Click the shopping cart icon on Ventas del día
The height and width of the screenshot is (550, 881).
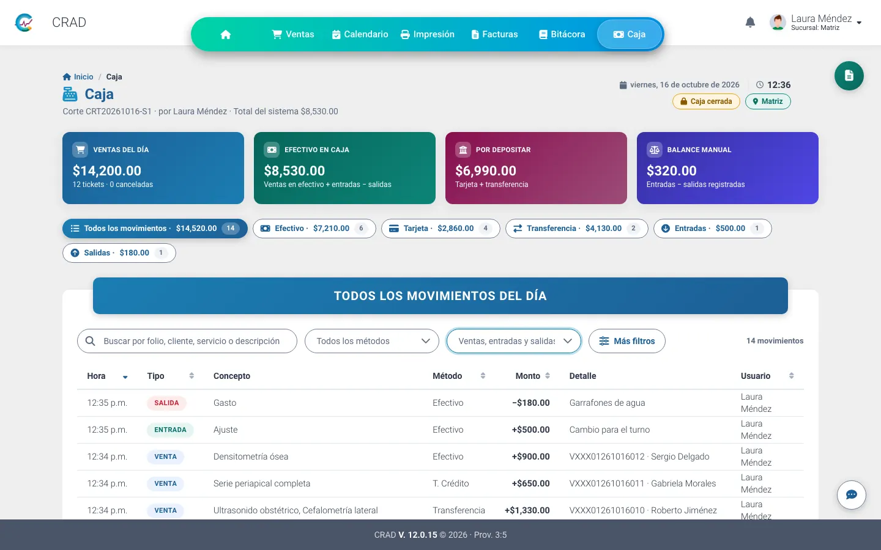80,150
